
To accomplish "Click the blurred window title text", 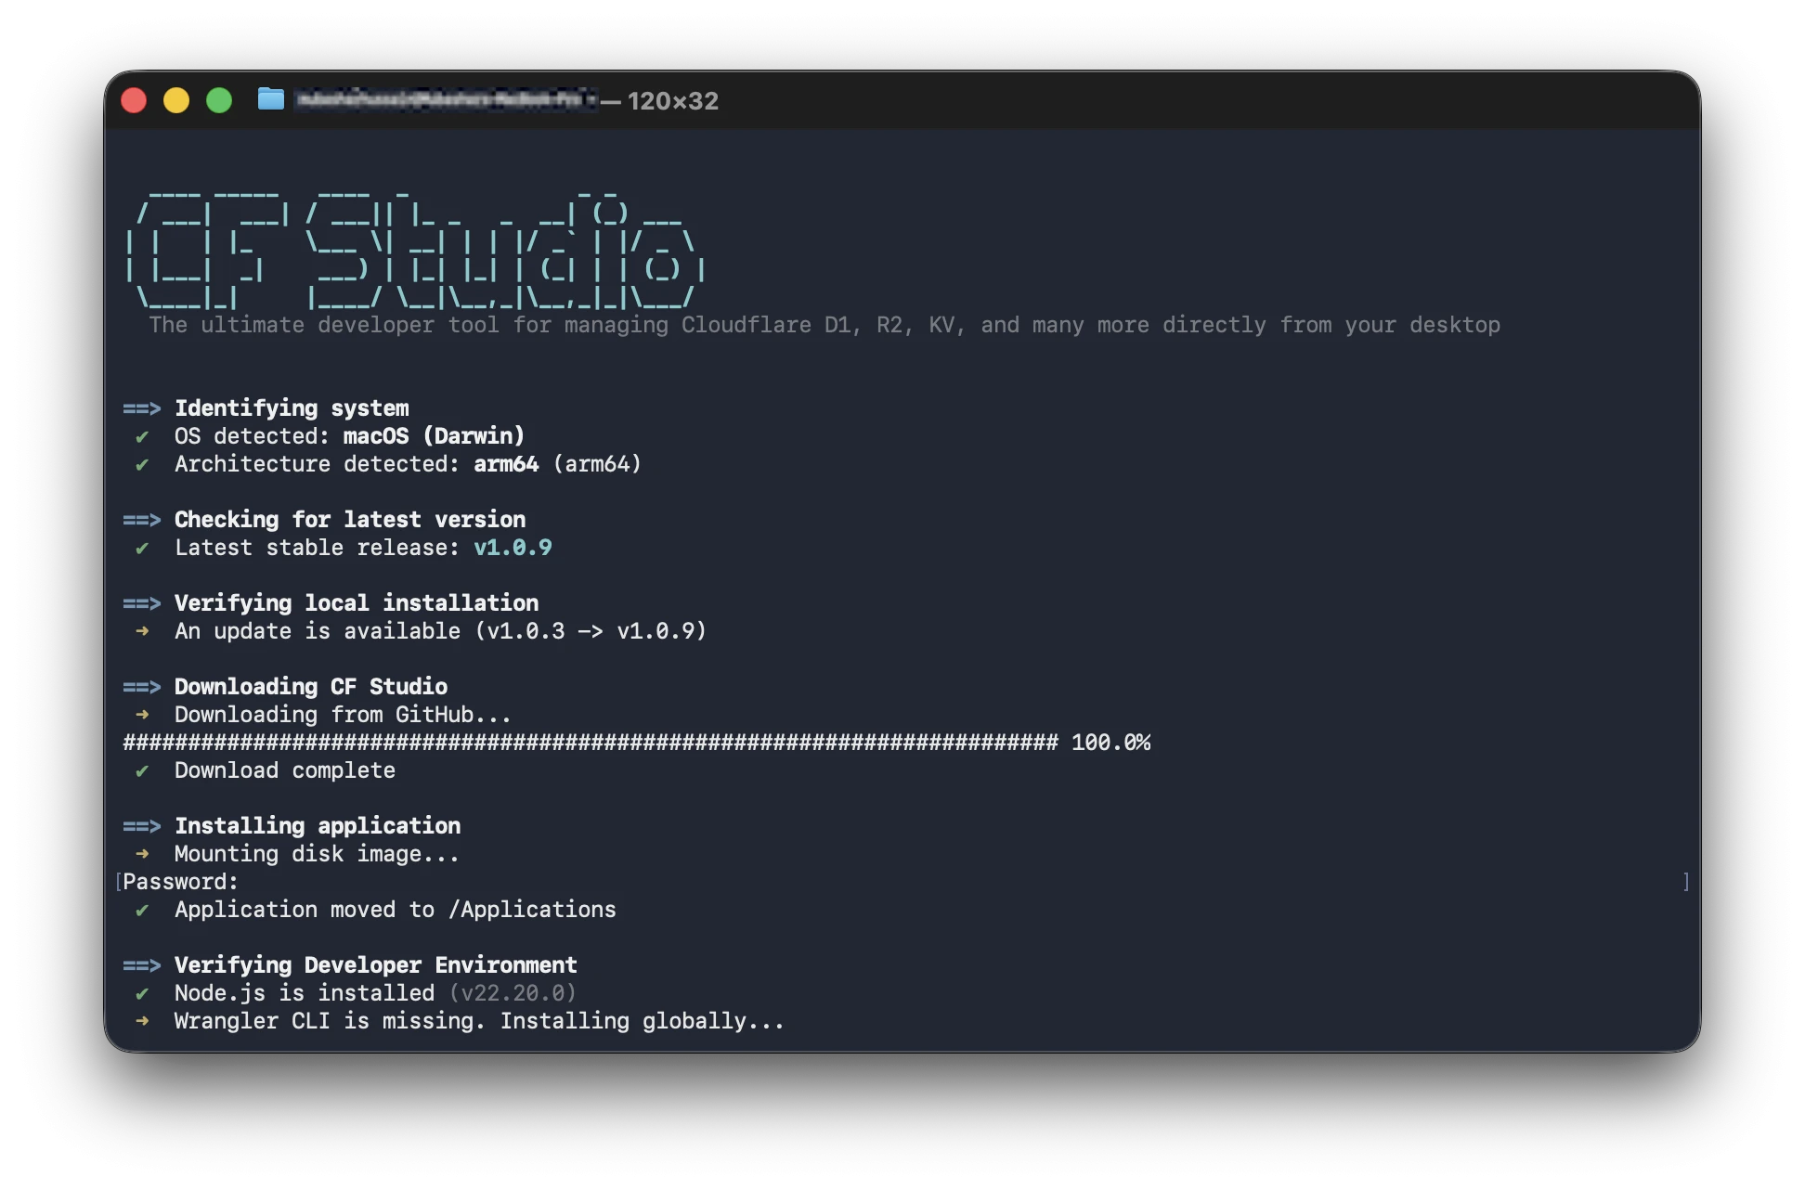I will coord(446,99).
